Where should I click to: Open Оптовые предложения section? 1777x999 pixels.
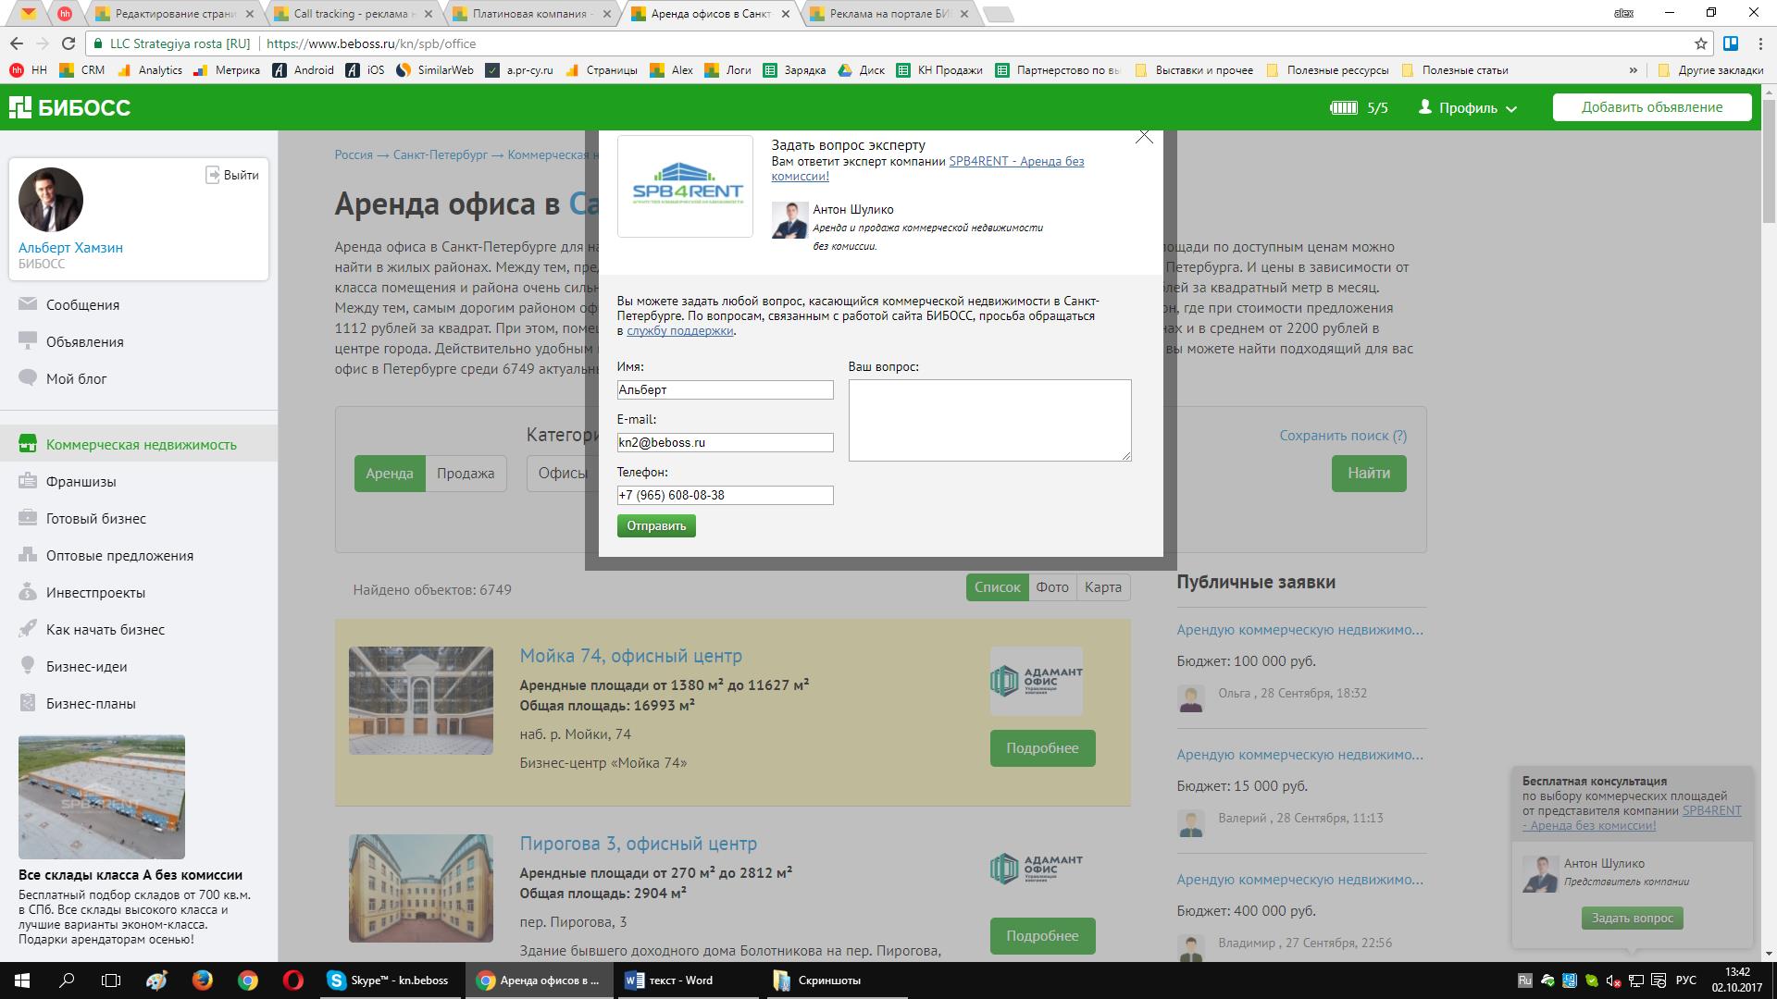coord(119,556)
